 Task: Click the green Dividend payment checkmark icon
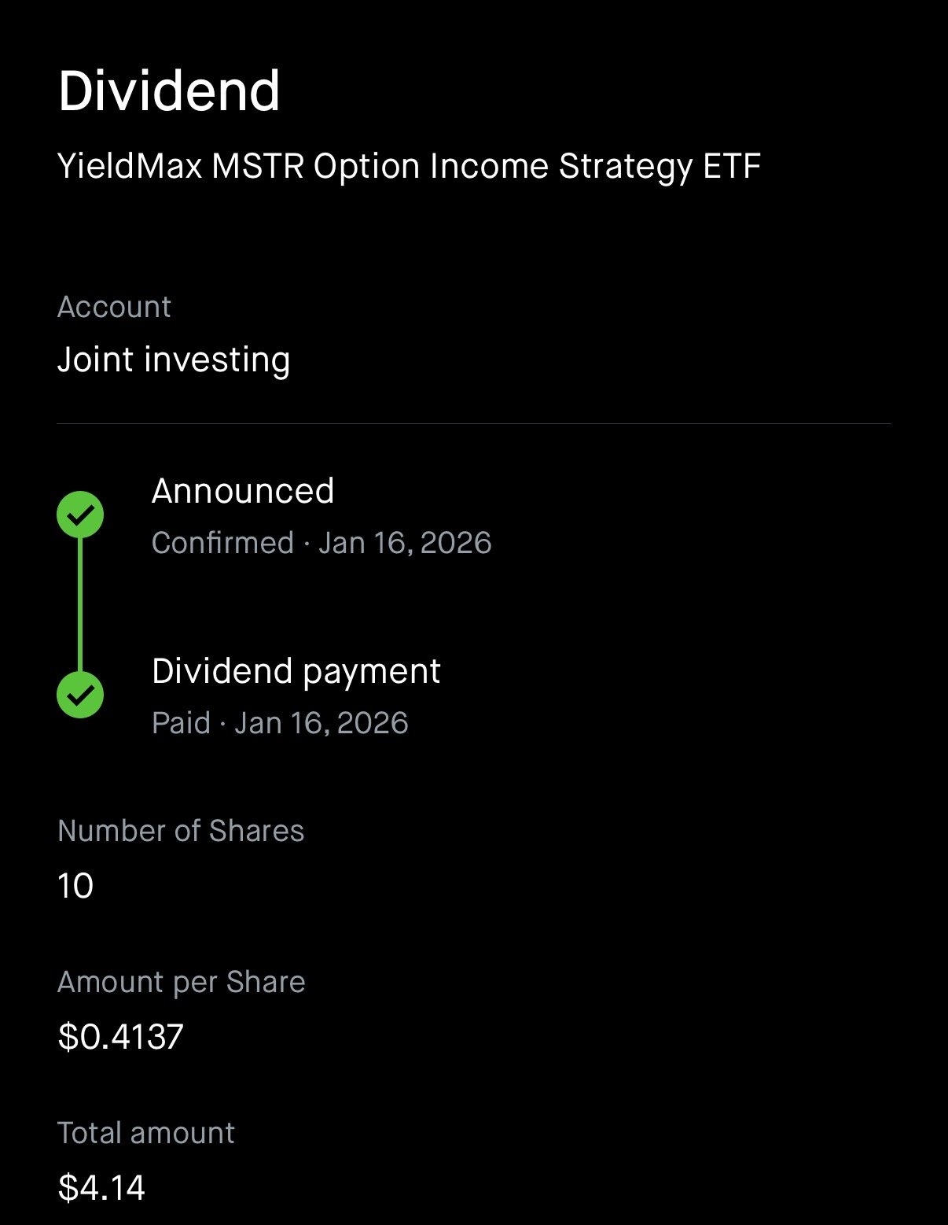tap(80, 695)
